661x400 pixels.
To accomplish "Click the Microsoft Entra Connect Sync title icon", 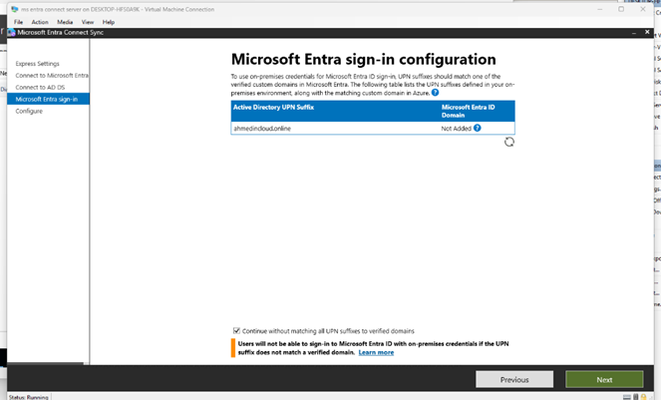I will click(x=11, y=33).
